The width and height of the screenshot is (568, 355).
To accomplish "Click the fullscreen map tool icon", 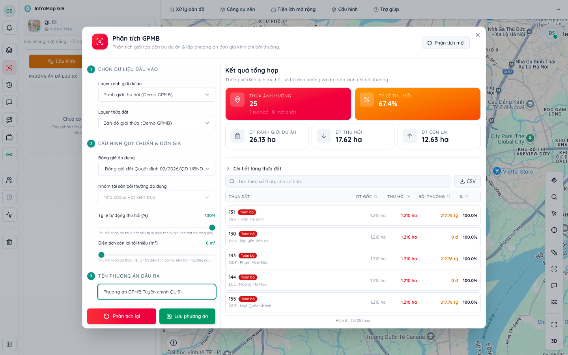I will tap(554, 325).
